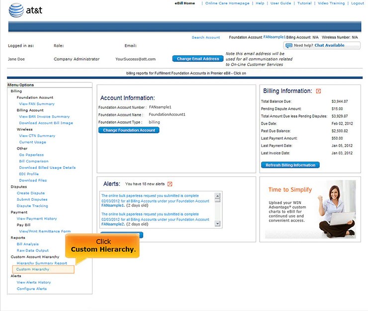Open EDI Profile
This screenshot has height=311, width=368.
[x=29, y=174]
